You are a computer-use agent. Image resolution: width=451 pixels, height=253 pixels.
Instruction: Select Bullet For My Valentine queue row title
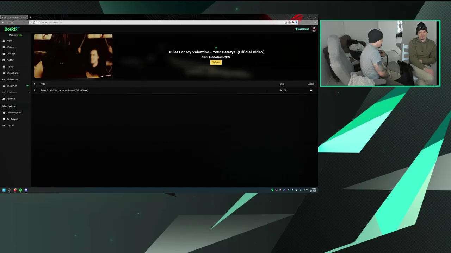(x=64, y=90)
